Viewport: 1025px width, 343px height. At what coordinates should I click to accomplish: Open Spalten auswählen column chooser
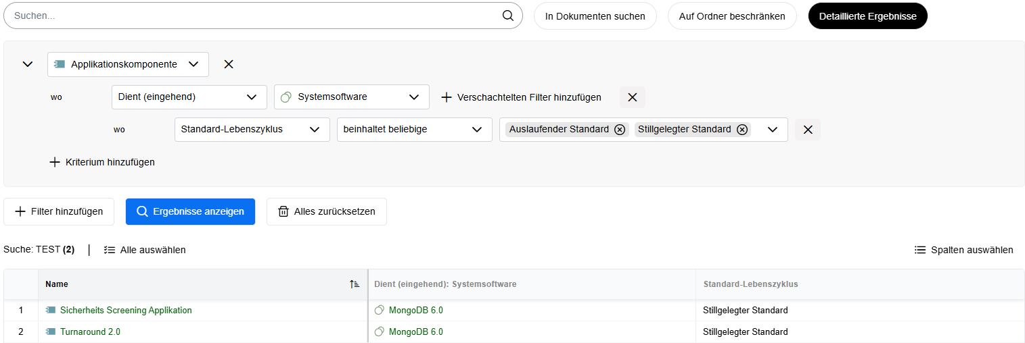[x=964, y=250]
